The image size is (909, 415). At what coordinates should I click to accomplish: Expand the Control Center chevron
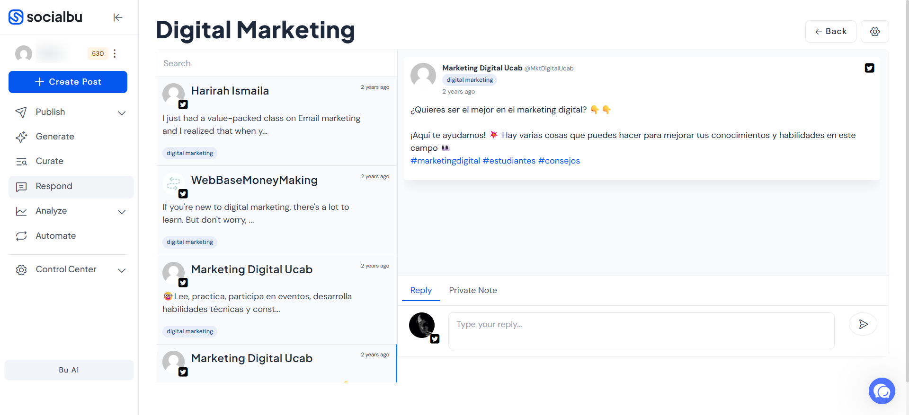pyautogui.click(x=122, y=270)
